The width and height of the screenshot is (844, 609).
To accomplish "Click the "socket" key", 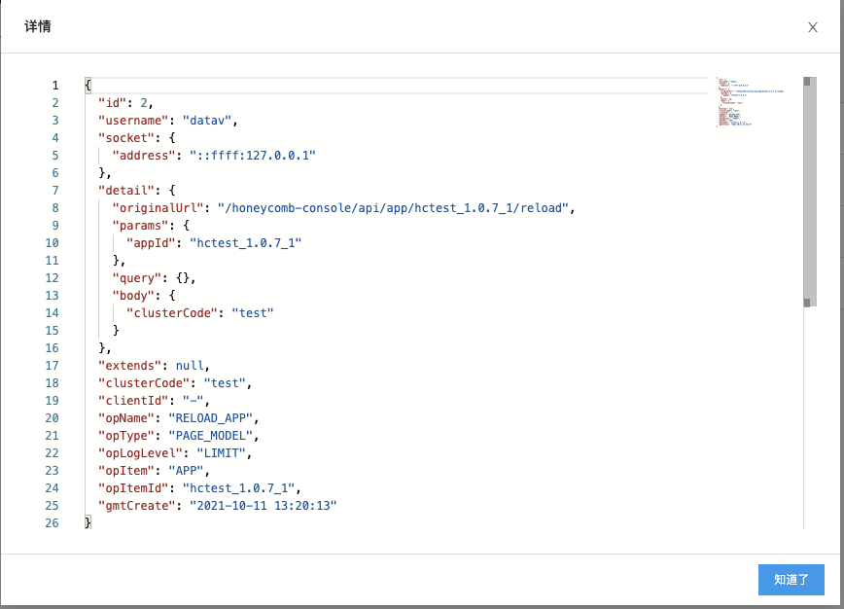I will [x=126, y=138].
